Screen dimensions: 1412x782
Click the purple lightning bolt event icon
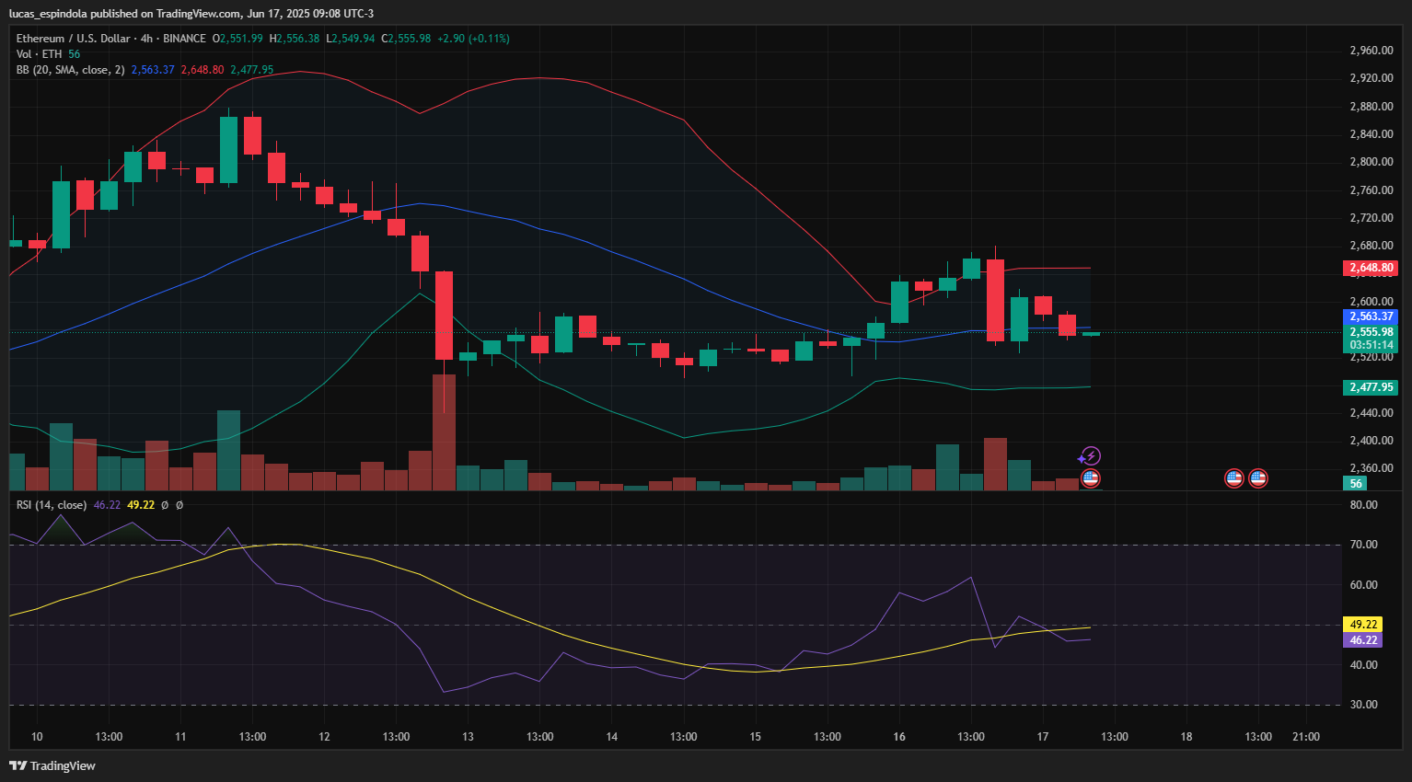1091,456
